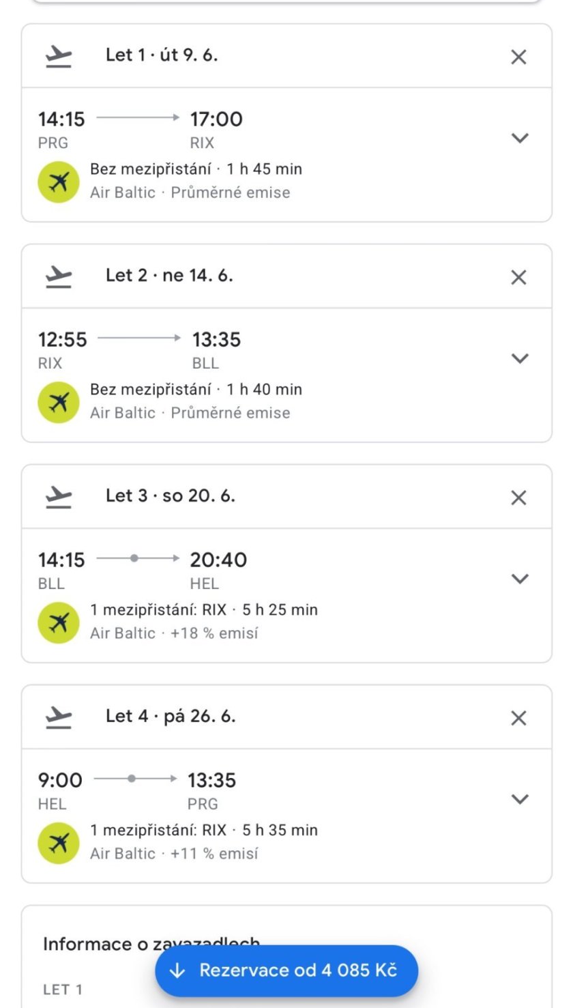The height and width of the screenshot is (1008, 573).
Task: Delete Let 3 using the X icon
Action: coord(518,498)
